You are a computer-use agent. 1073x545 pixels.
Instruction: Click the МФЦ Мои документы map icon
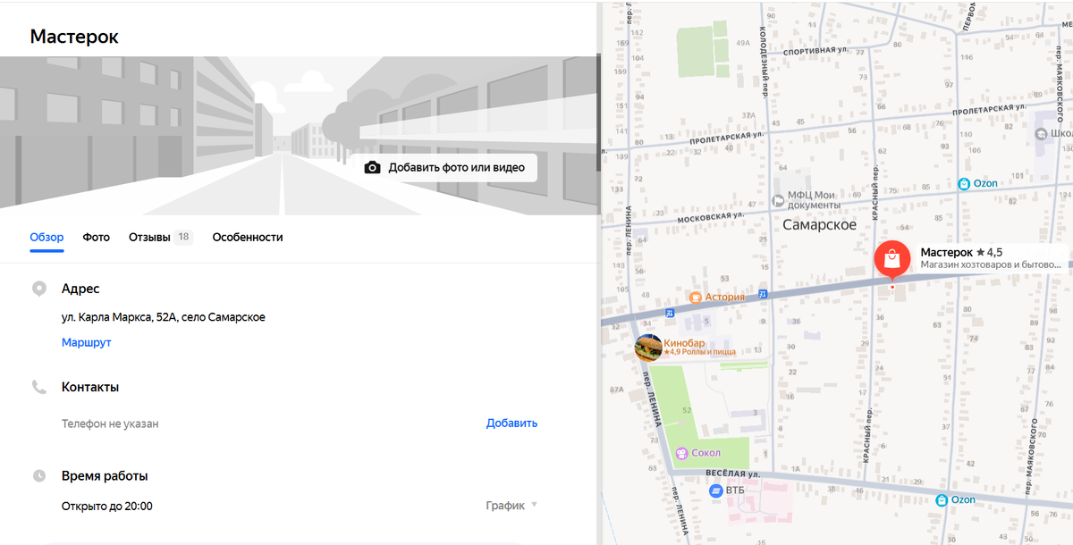point(778,200)
